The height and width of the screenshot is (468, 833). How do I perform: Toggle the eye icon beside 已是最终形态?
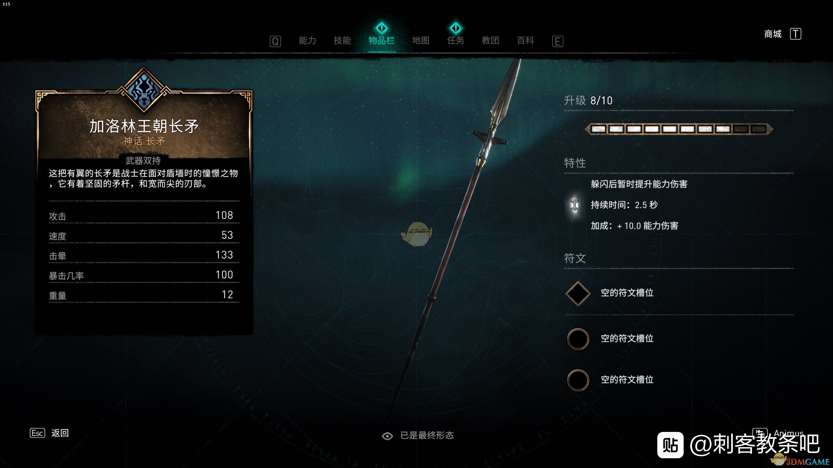[387, 436]
